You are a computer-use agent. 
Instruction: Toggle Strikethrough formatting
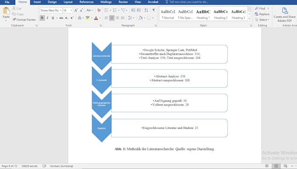click(x=61, y=18)
